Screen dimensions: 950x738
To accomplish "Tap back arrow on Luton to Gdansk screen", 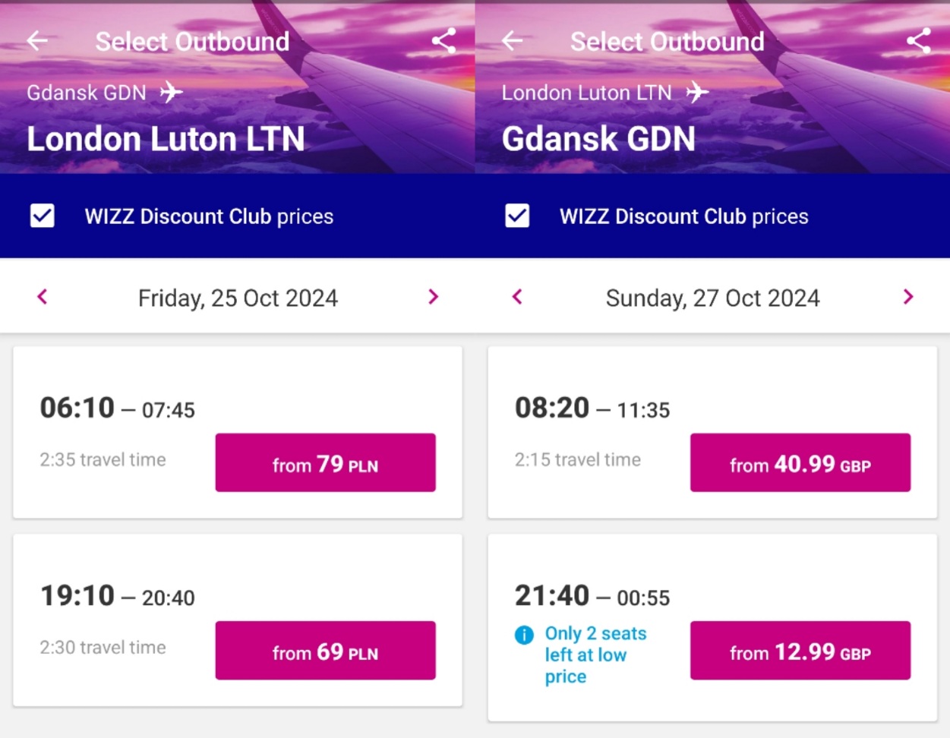I will (x=513, y=41).
